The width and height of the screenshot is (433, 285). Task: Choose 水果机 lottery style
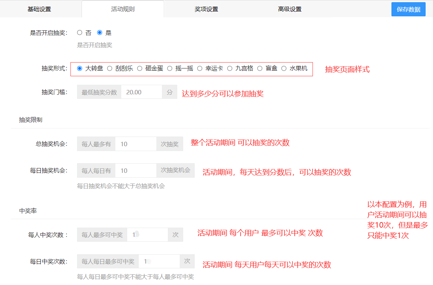click(x=284, y=68)
